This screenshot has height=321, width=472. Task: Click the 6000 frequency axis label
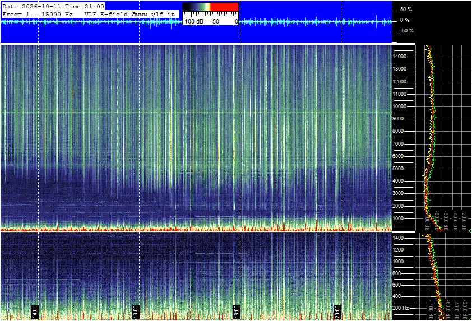tap(398, 156)
